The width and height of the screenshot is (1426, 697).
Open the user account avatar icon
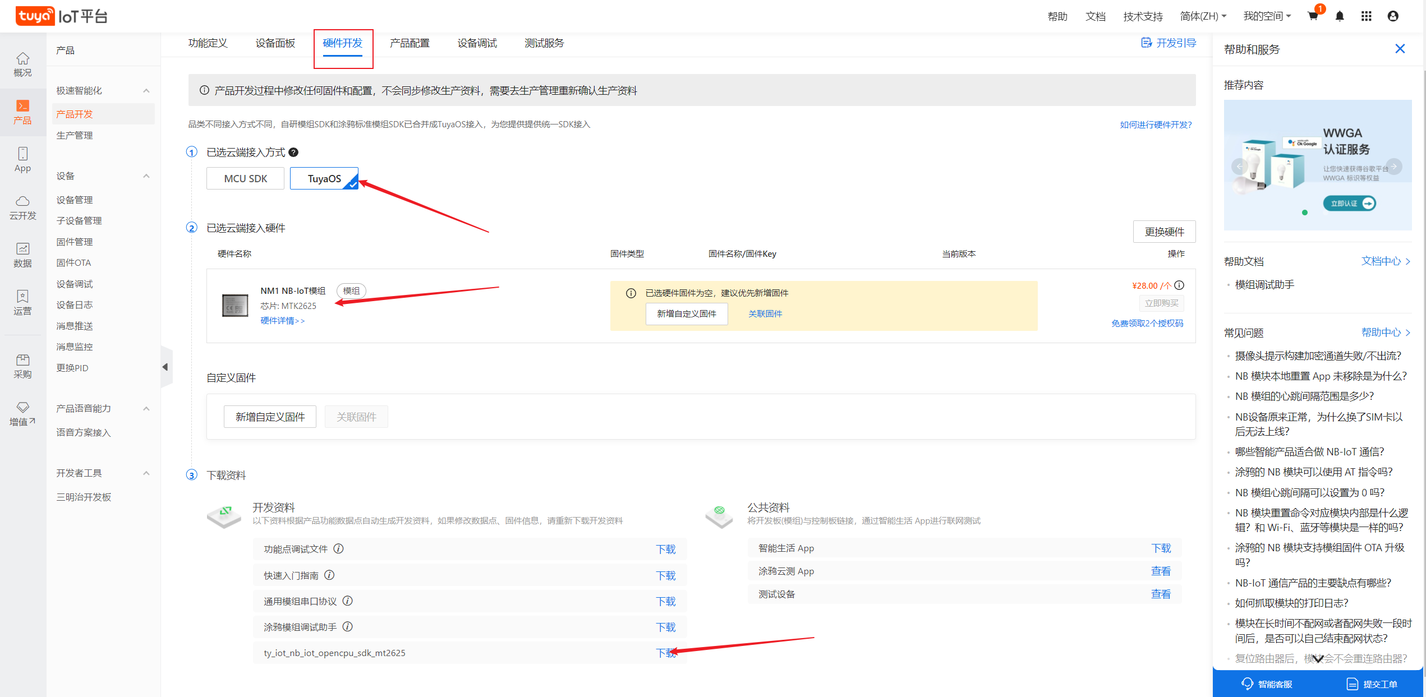[x=1393, y=16]
